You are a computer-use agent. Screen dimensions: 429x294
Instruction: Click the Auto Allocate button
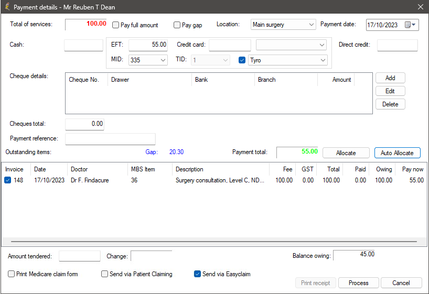[x=397, y=153]
